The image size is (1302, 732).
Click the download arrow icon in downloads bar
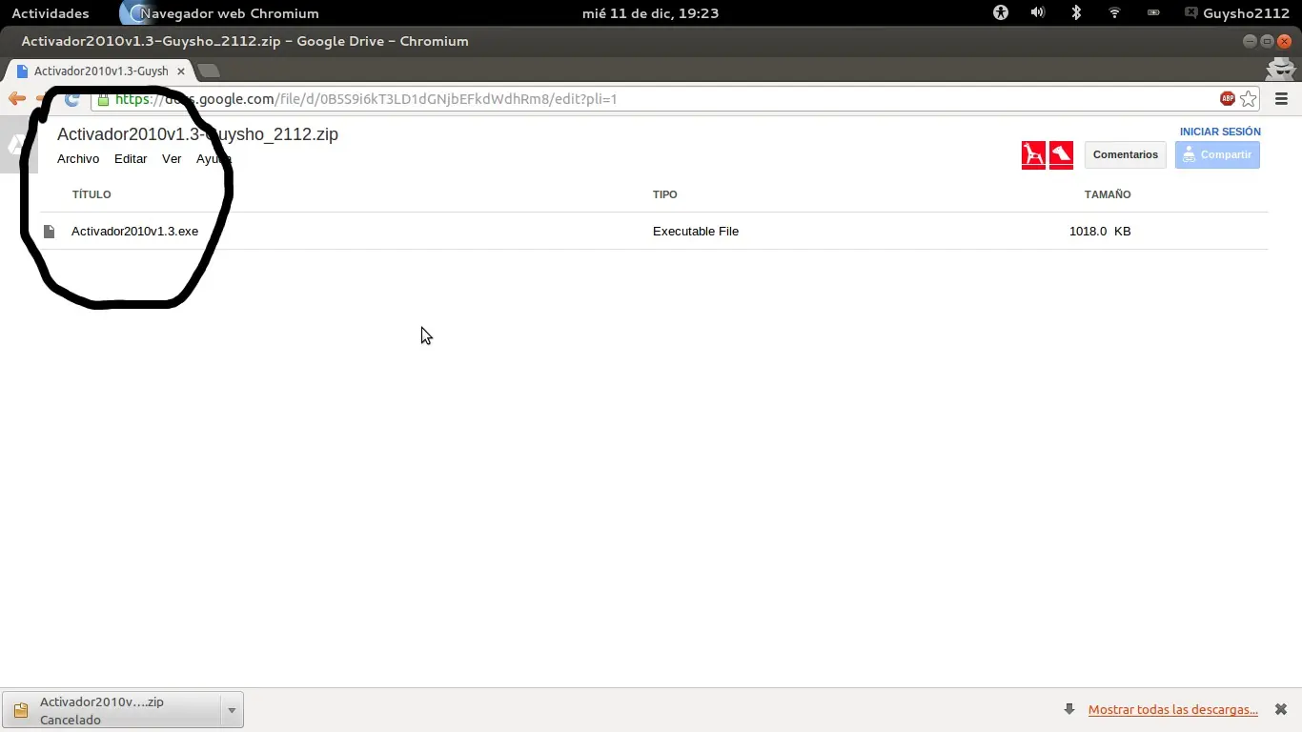[x=1069, y=709]
